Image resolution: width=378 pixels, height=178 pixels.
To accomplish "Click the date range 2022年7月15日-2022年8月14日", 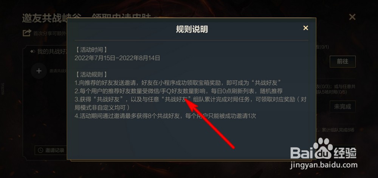I will click(118, 58).
